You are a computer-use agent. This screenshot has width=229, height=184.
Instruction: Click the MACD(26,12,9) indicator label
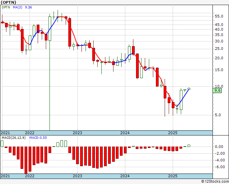13,138
